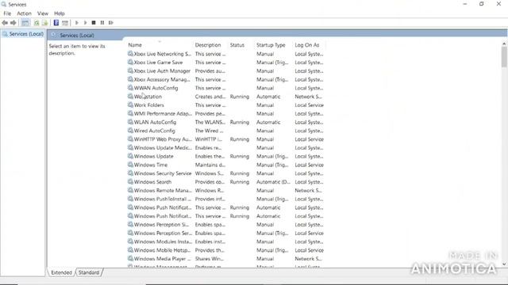The width and height of the screenshot is (508, 285).
Task: Sort by the Startup Type column header
Action: pyautogui.click(x=274, y=45)
